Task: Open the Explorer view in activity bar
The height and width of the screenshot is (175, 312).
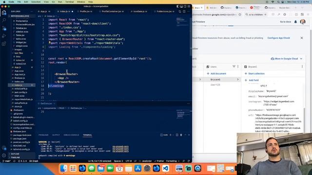Action: (4, 13)
